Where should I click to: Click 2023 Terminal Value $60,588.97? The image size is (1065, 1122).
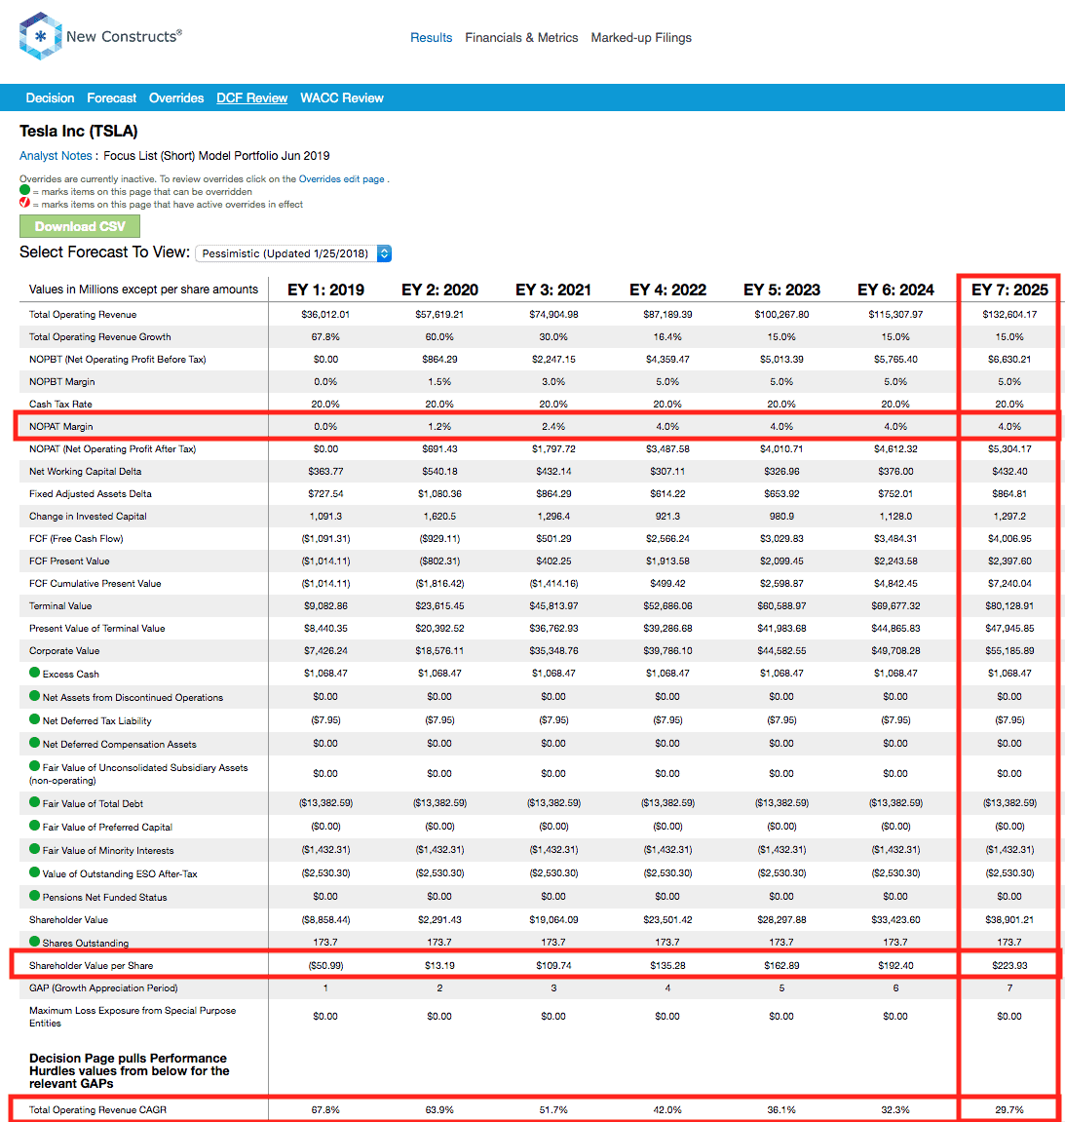coord(781,606)
